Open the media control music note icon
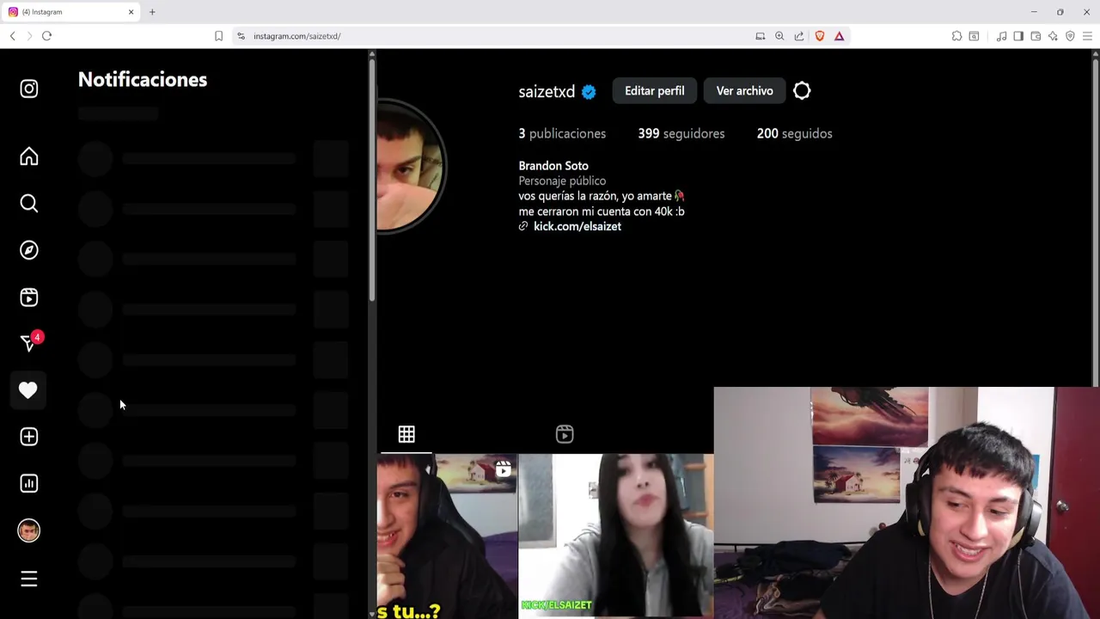This screenshot has width=1100, height=619. click(x=1001, y=36)
